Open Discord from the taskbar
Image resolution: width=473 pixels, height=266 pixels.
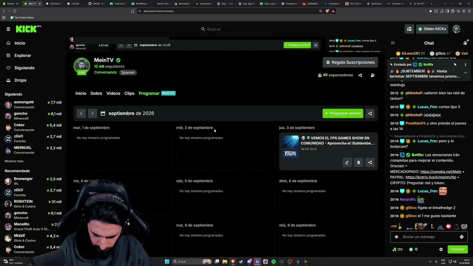coord(249,262)
